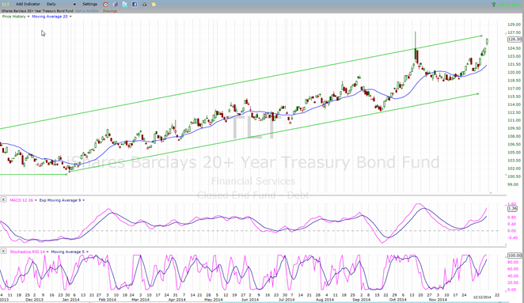Image resolution: width=524 pixels, height=303 pixels.
Task: Click the Oct 2014 time axis label
Action: (x=397, y=300)
